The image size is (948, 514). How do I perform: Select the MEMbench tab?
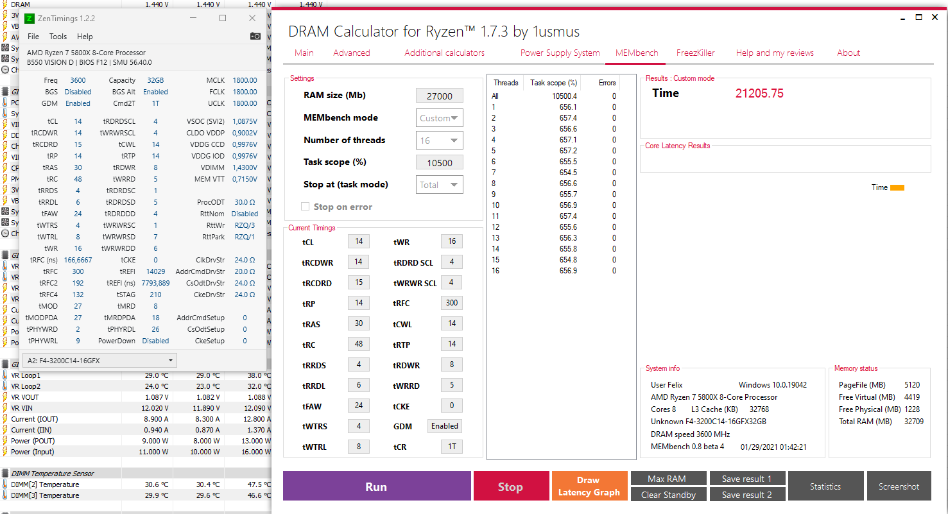pos(637,53)
